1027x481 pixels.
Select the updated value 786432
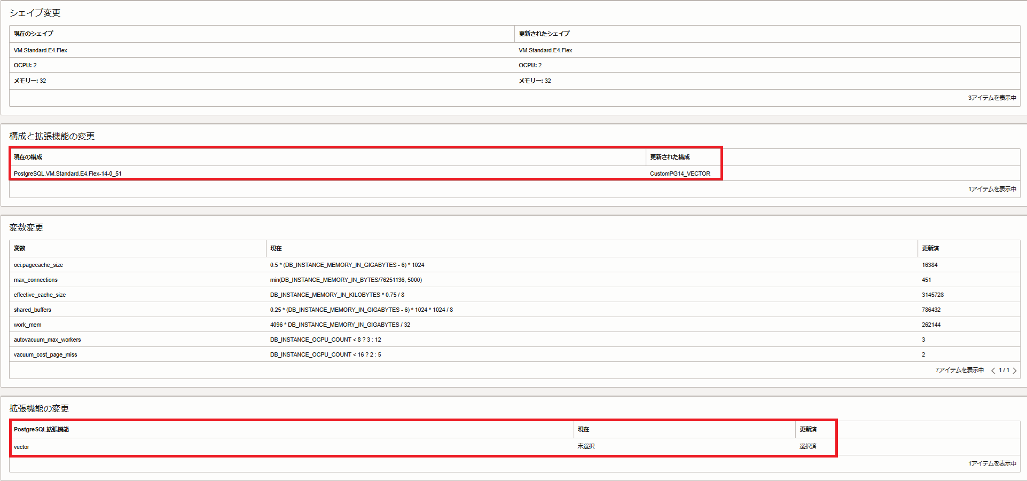[931, 310]
